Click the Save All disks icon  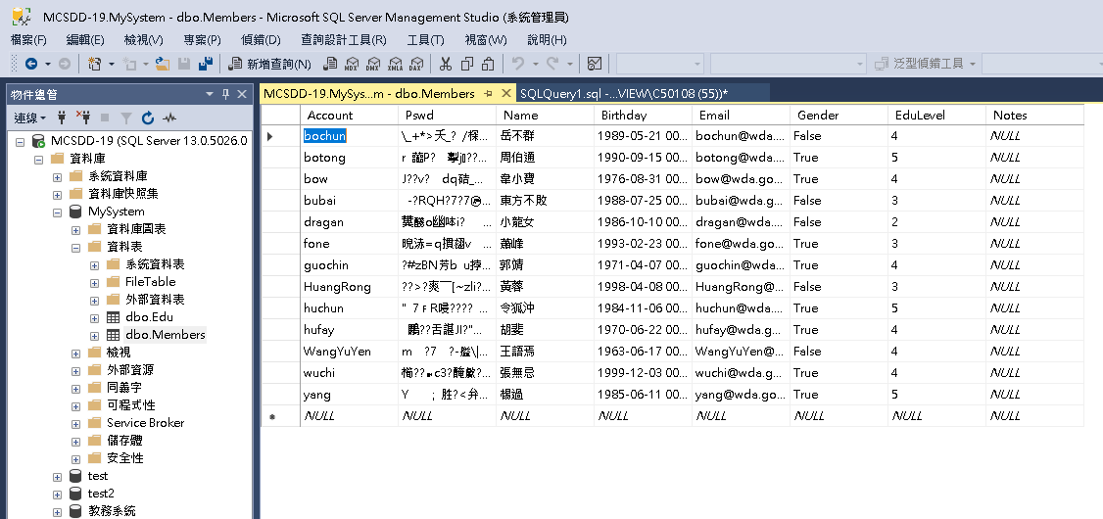pyautogui.click(x=206, y=64)
